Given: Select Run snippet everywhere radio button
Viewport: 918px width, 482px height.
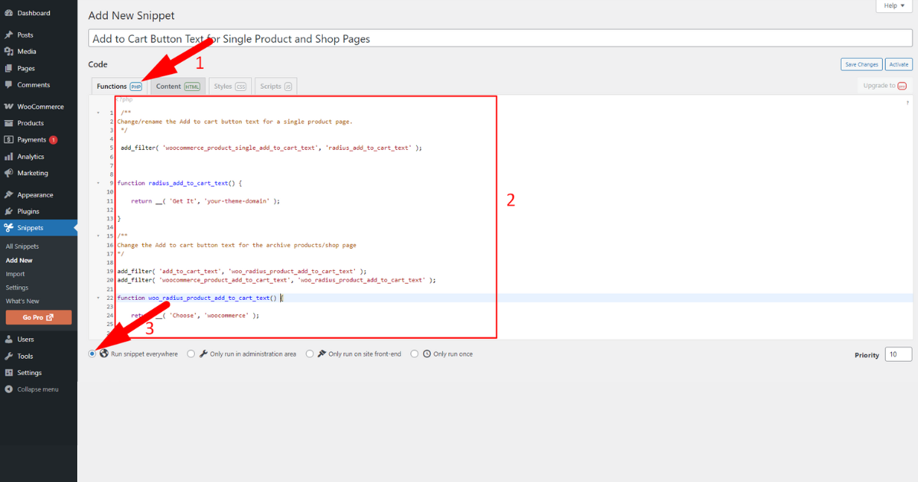Looking at the screenshot, I should (x=93, y=354).
